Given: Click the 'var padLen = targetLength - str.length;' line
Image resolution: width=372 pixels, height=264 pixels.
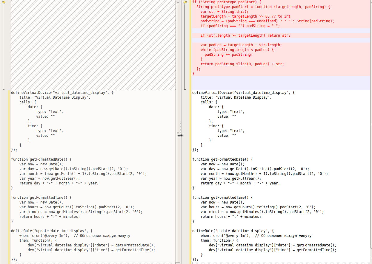Looking at the screenshot, I should pos(241,45).
